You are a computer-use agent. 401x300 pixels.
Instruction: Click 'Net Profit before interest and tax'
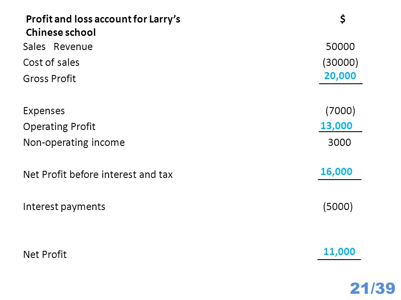98,175
